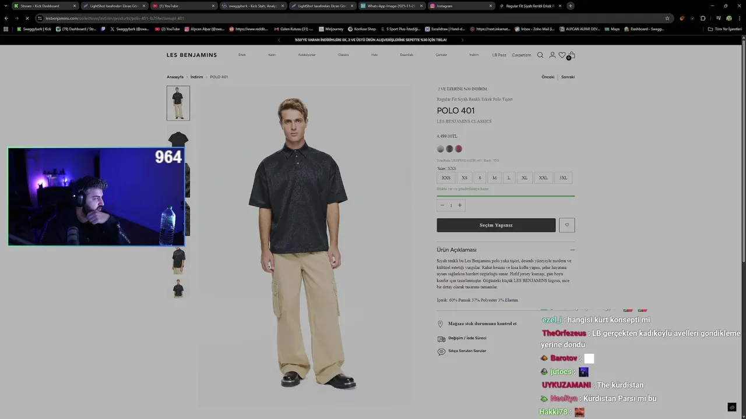The height and width of the screenshot is (419, 746).
Task: Open the Erkek menu
Action: click(242, 55)
